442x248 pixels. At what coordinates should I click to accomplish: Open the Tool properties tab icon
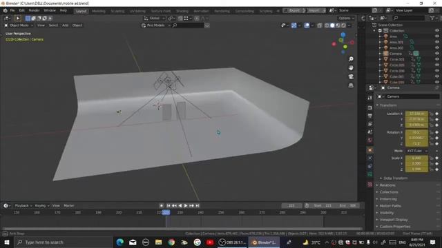tap(370, 98)
